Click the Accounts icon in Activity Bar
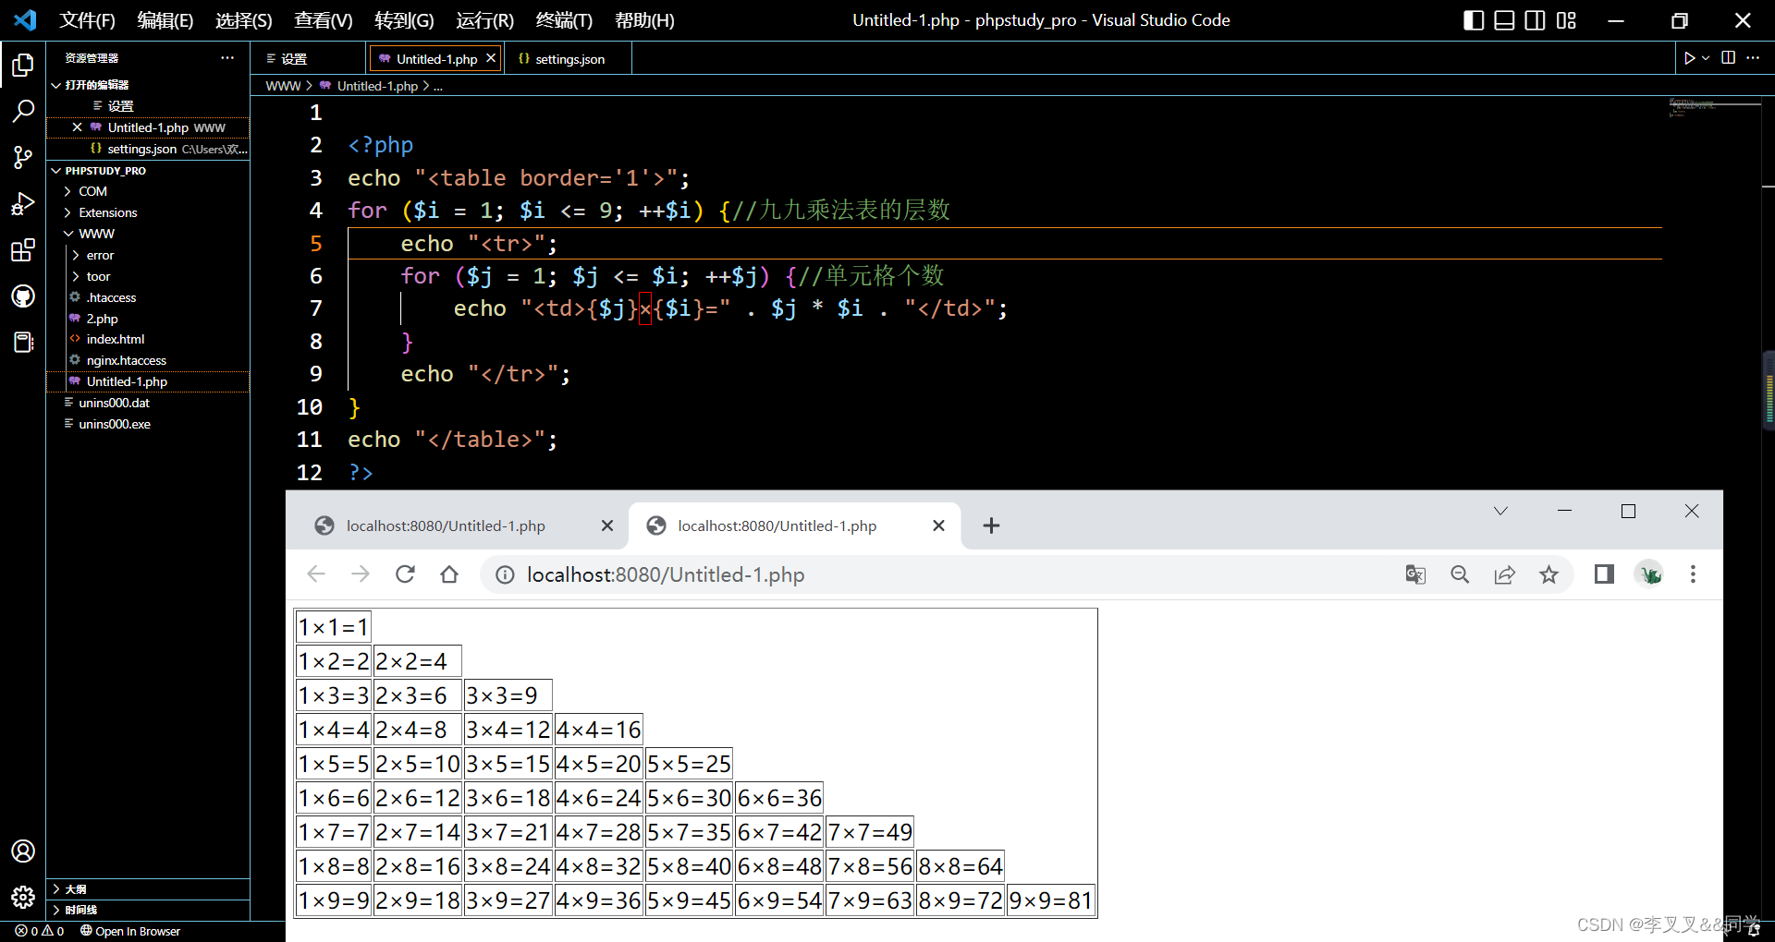The image size is (1775, 942). (x=23, y=851)
